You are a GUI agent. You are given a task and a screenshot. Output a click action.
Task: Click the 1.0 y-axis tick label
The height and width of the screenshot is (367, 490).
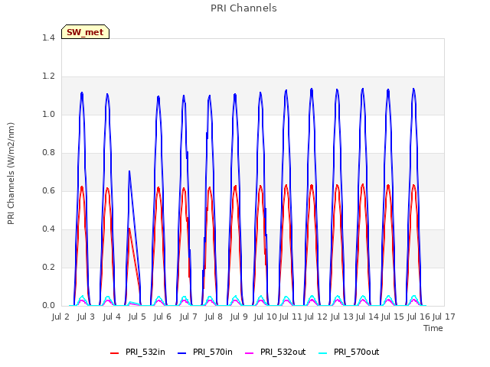click(x=48, y=114)
